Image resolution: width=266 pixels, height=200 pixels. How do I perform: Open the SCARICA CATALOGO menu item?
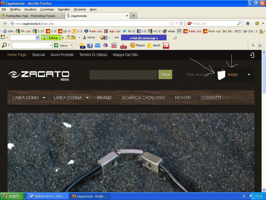tap(143, 98)
